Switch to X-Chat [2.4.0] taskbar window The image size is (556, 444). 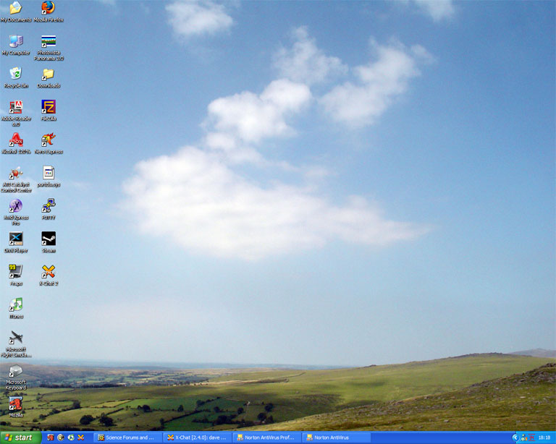197,437
